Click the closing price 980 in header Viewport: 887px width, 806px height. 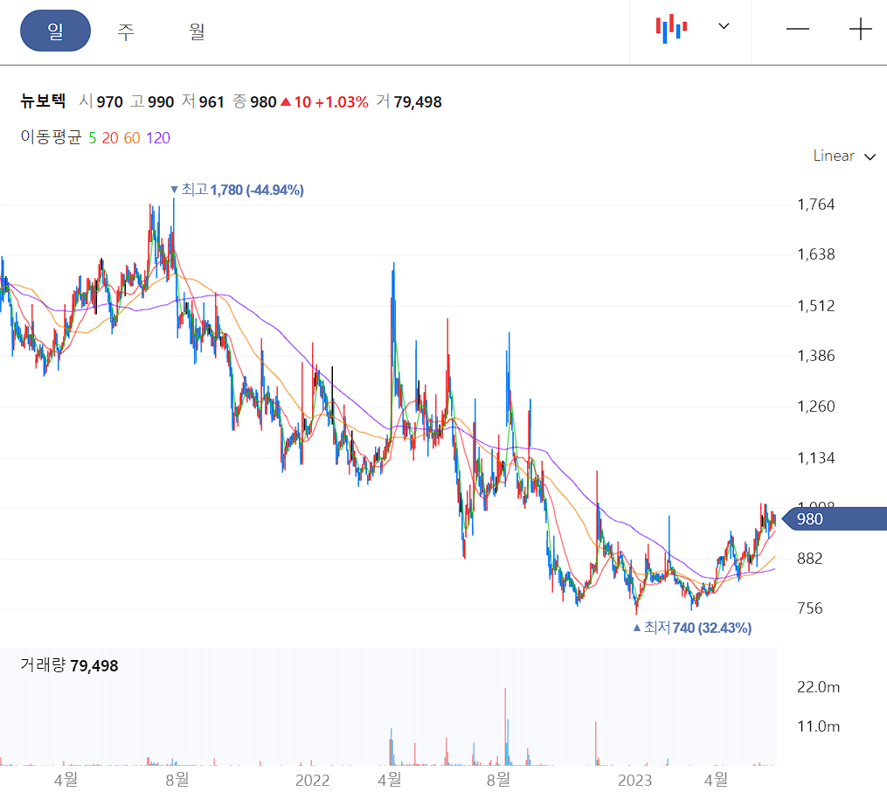tap(263, 102)
